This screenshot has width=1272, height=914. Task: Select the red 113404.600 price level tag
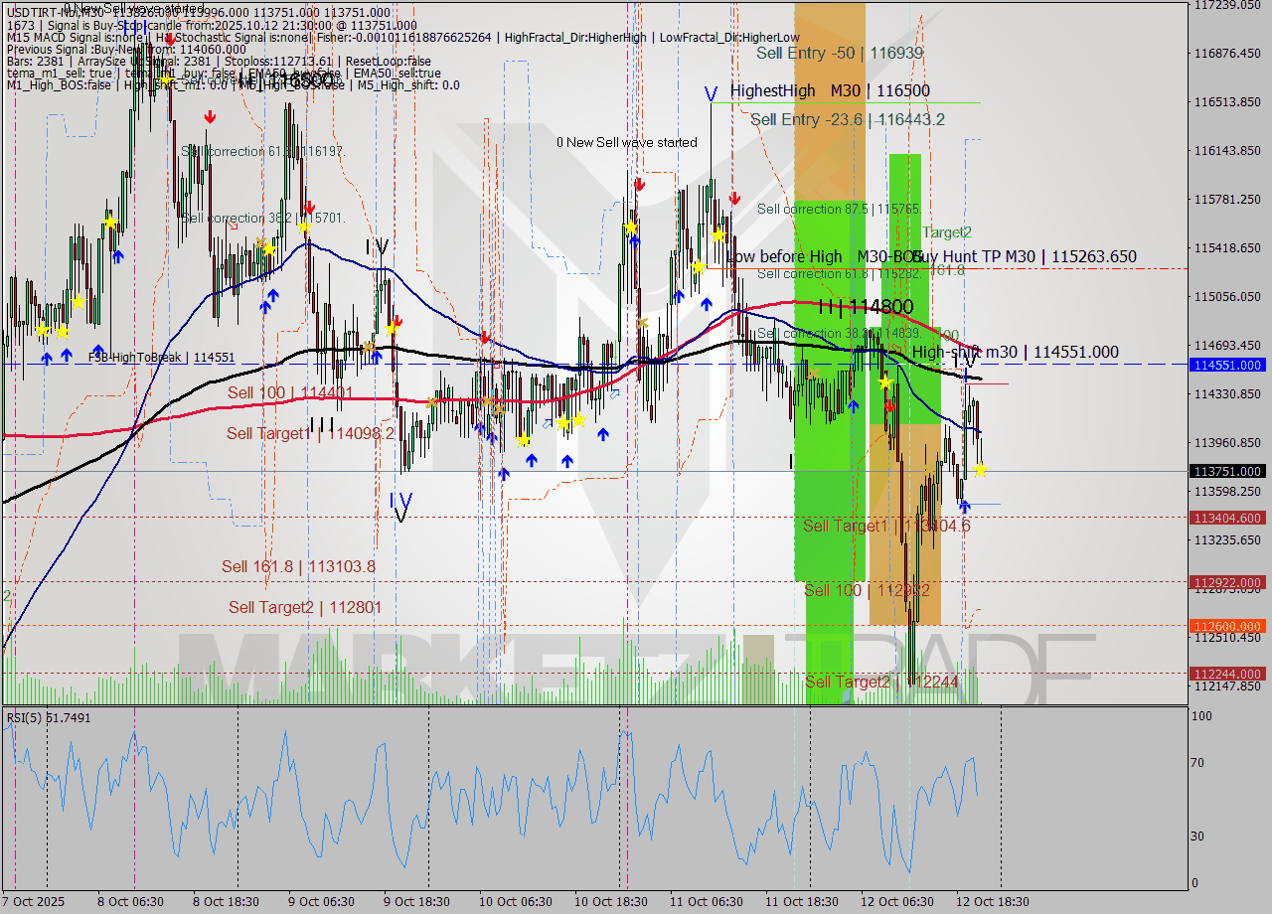click(x=1229, y=518)
